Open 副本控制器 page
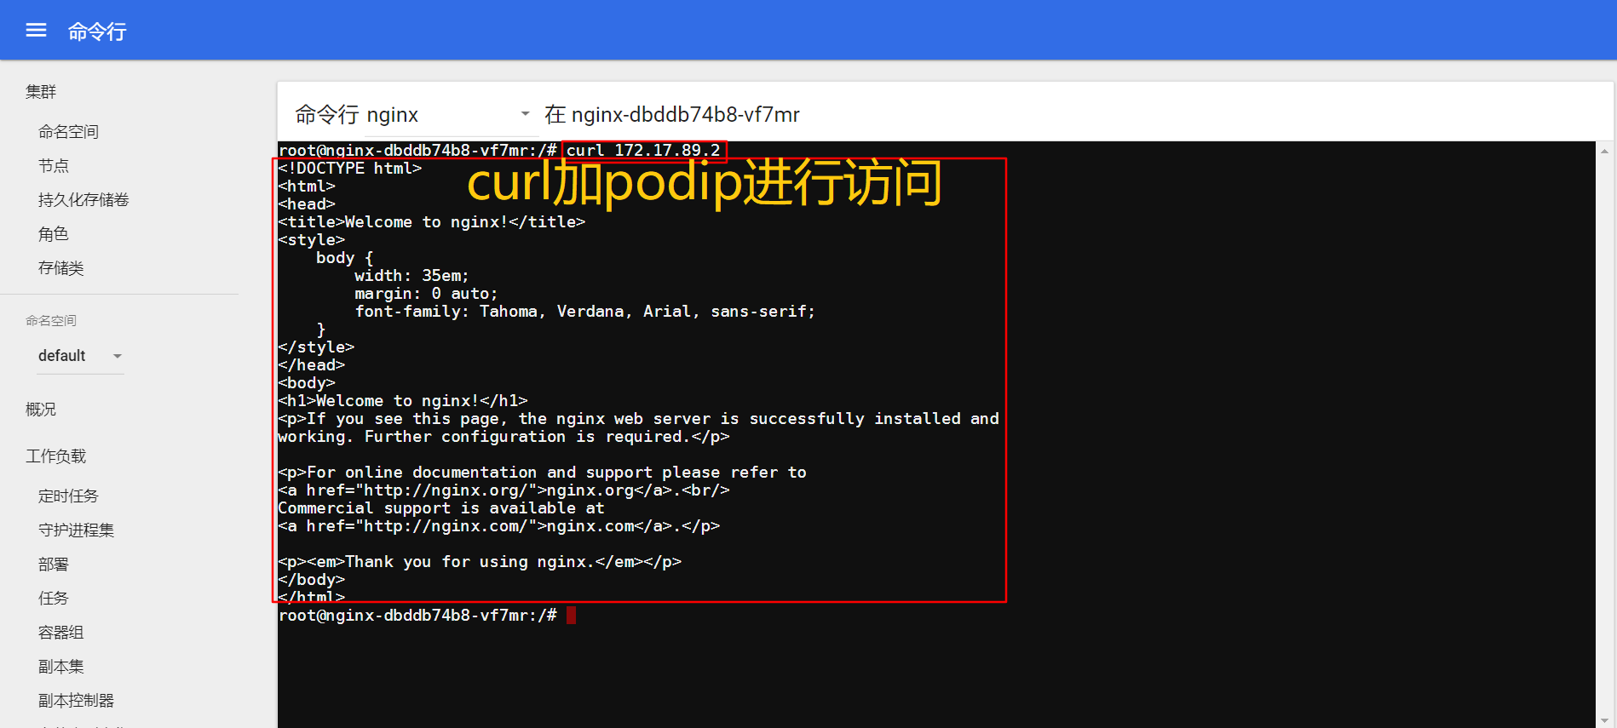Screen dimensions: 1617x728 pyautogui.click(x=76, y=700)
